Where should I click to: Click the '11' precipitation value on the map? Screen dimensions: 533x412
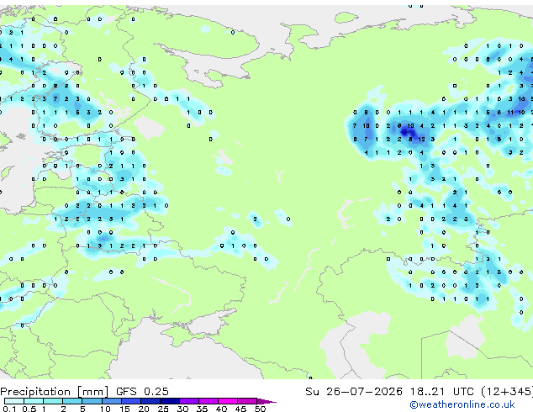[510, 112]
